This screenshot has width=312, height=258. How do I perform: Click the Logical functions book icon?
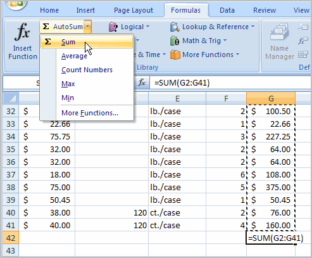tap(113, 27)
